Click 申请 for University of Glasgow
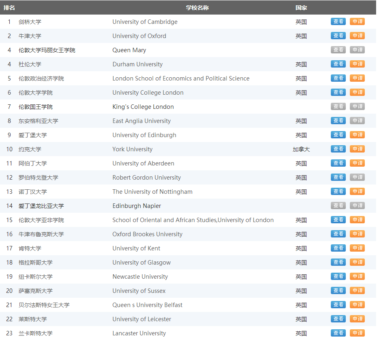Viewport: 383px width, 339px height. point(357,262)
